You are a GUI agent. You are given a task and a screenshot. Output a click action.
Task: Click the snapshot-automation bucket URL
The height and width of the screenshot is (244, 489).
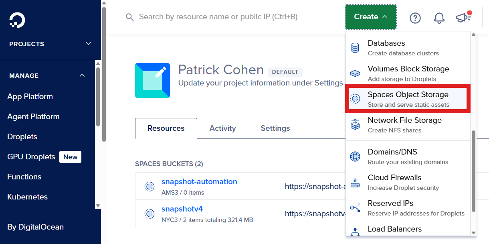(x=315, y=187)
